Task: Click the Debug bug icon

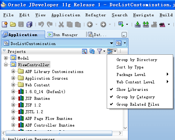Action: [162, 25]
